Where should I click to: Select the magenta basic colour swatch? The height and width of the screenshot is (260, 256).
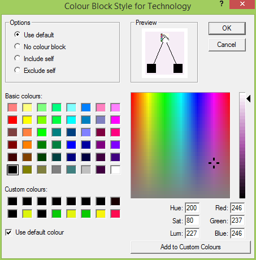click(x=115, y=120)
